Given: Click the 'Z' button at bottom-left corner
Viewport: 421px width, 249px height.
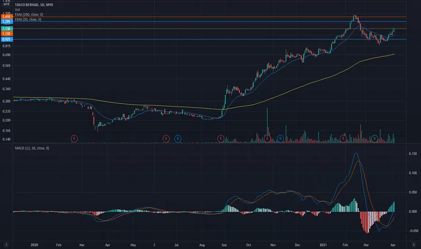Looking at the screenshot, I should pyautogui.click(x=6, y=244).
